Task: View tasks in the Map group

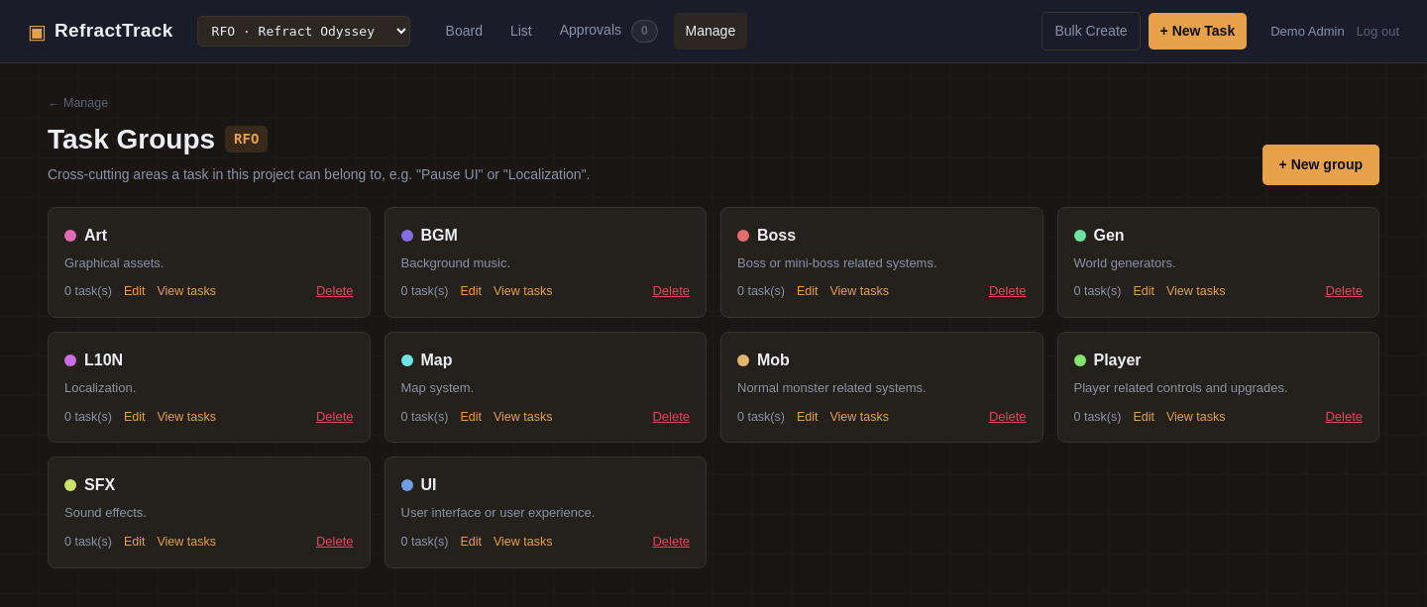Action: (x=523, y=417)
